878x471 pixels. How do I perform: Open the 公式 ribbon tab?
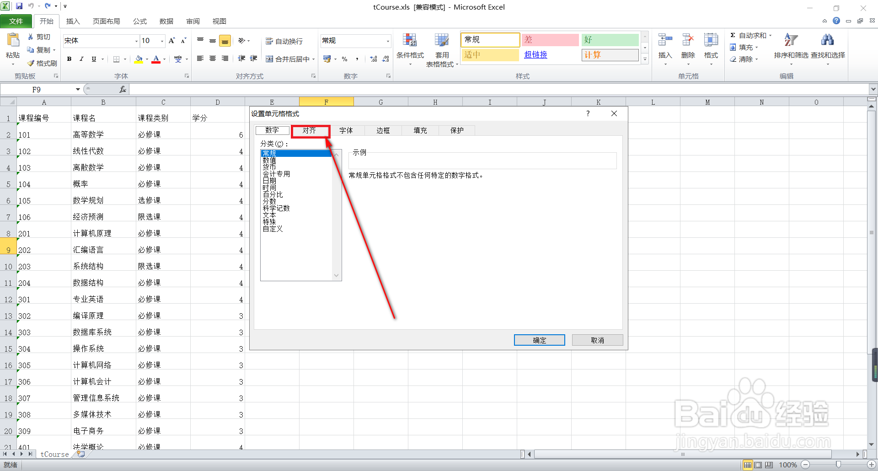pyautogui.click(x=140, y=21)
